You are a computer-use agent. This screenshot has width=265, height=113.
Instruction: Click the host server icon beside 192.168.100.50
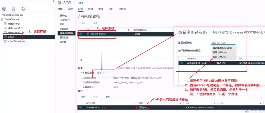(x=88, y=34)
